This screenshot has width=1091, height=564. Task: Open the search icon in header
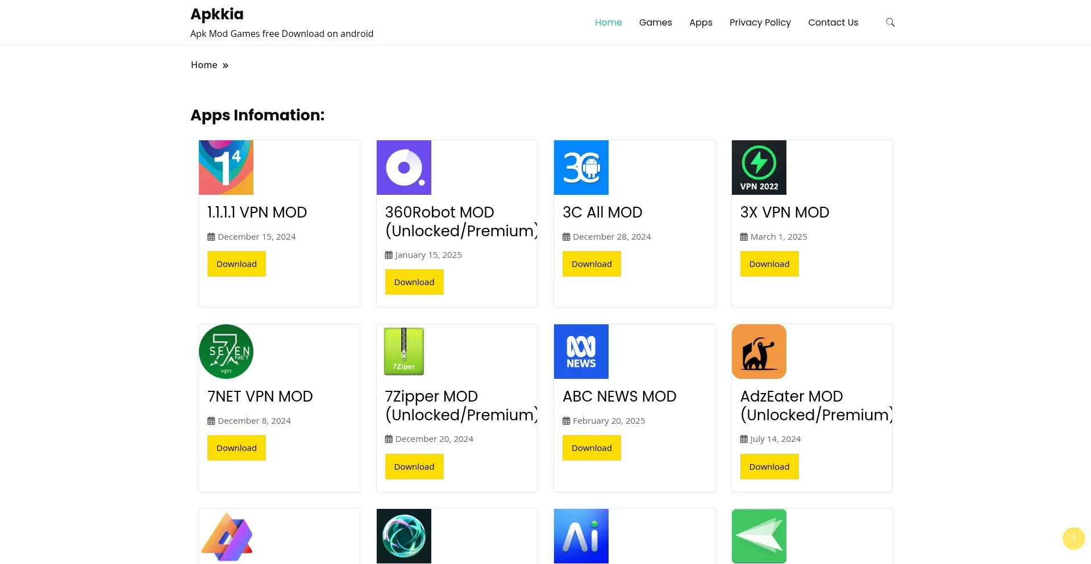[890, 22]
